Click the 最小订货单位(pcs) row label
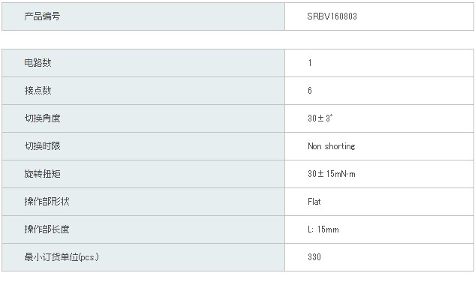 pos(62,257)
